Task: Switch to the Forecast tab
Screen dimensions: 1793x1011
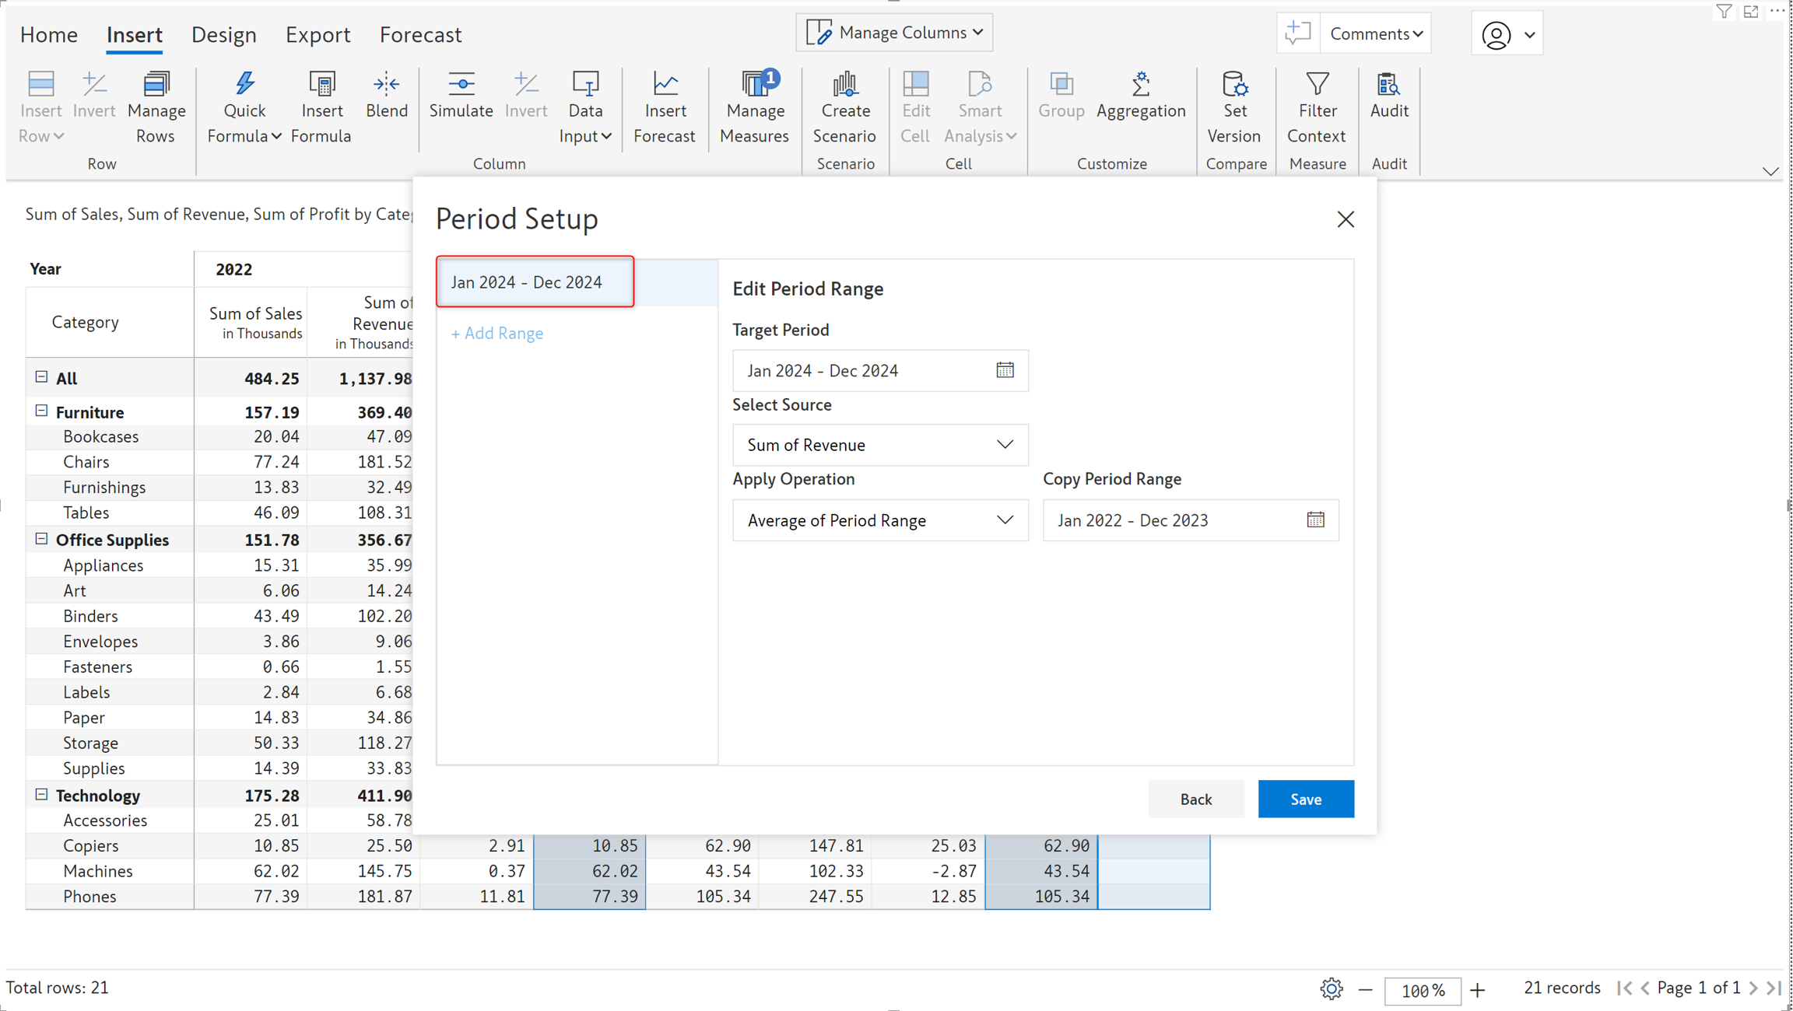Action: coord(420,34)
